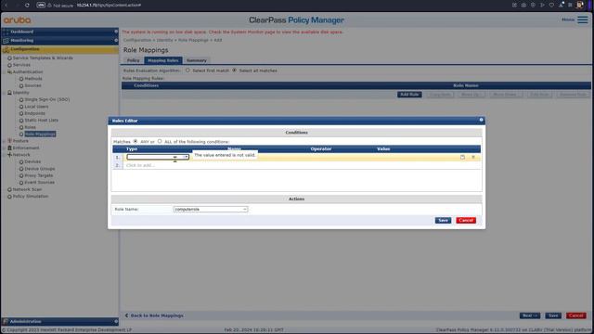Click the Rules Editor help icon

(481, 120)
